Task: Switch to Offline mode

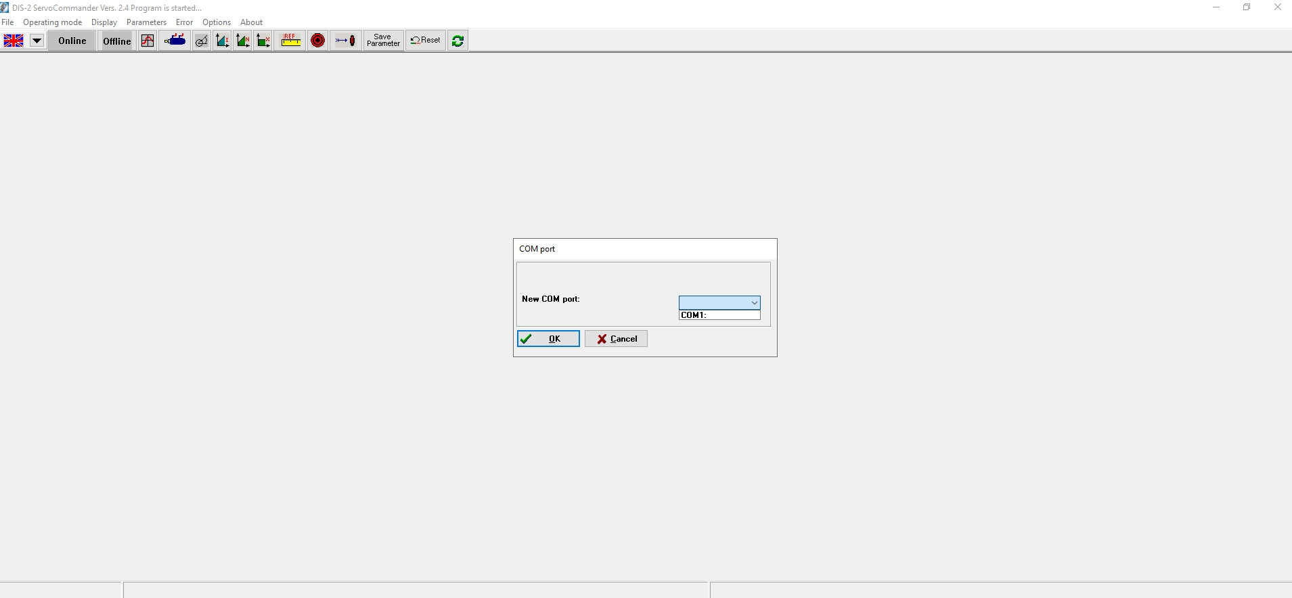Action: point(116,41)
